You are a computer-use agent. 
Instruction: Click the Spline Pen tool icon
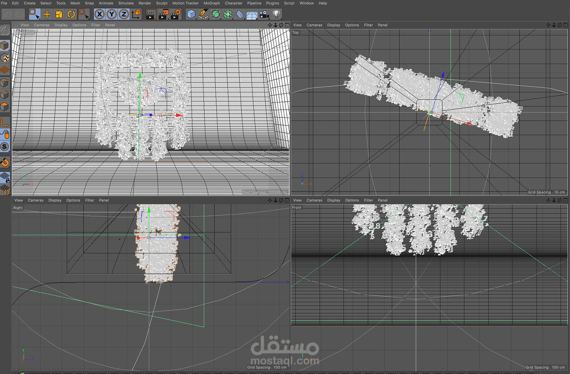point(203,15)
